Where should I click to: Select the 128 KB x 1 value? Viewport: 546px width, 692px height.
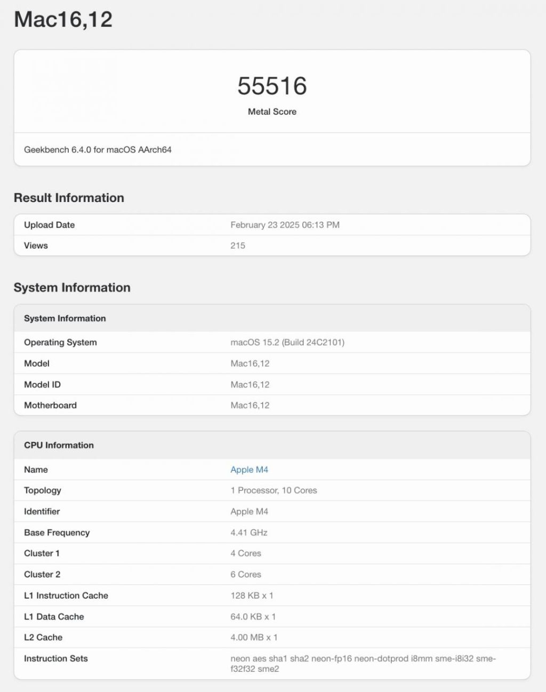[x=252, y=596]
